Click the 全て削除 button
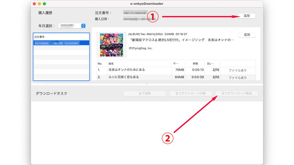The image size is (294, 165). pyautogui.click(x=145, y=93)
